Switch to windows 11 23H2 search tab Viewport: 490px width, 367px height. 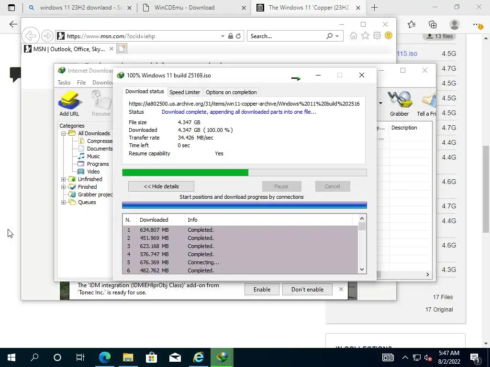[80, 8]
